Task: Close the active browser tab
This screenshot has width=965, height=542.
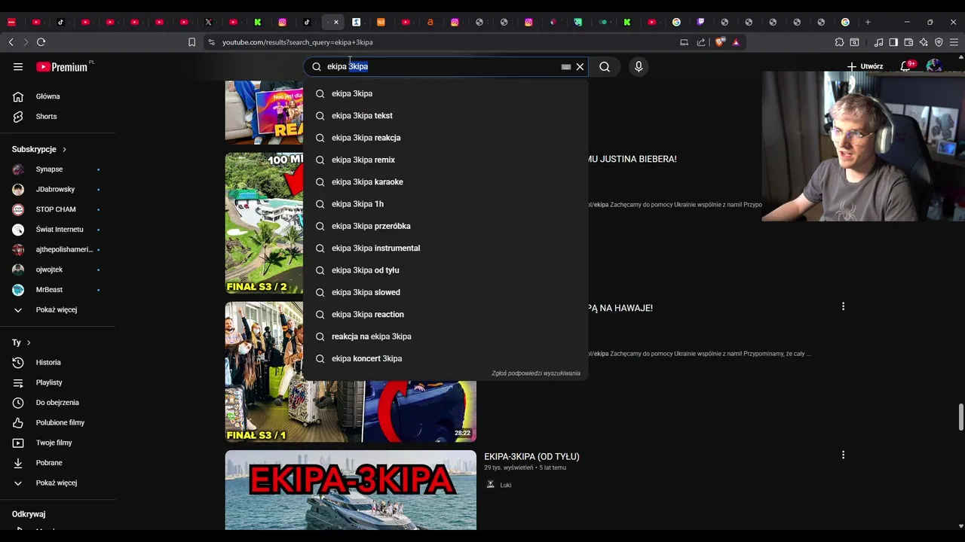Action: pyautogui.click(x=336, y=22)
